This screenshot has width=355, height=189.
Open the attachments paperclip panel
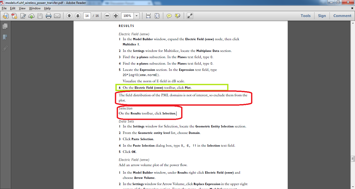[5, 49]
